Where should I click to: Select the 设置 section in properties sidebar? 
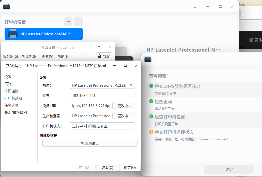pyautogui.click(x=9, y=77)
